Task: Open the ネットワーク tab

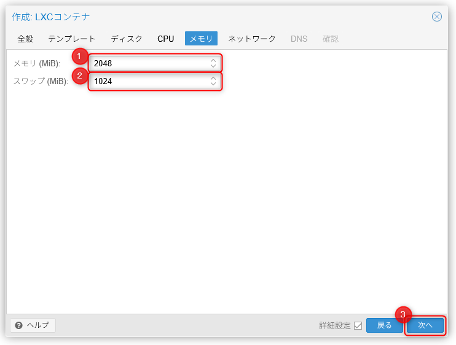Action: point(252,39)
